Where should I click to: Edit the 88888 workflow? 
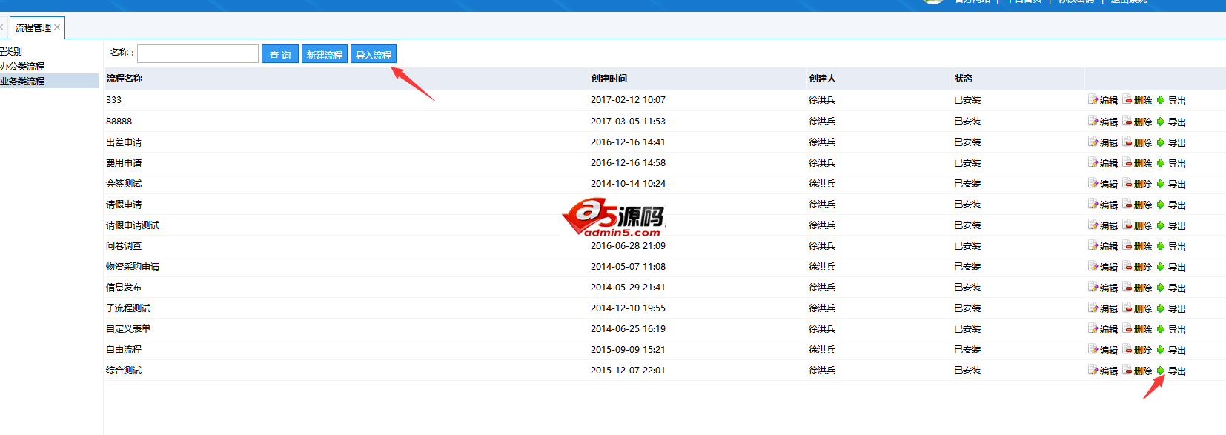(x=1103, y=122)
